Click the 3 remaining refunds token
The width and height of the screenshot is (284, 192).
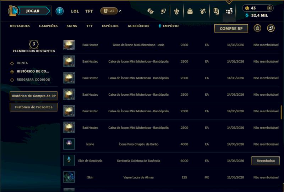point(34,44)
